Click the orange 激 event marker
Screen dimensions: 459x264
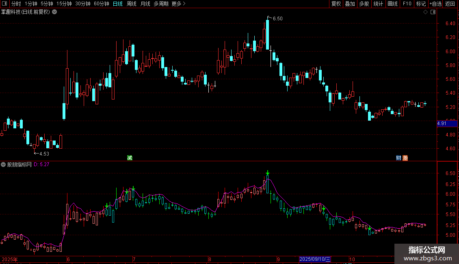point(405,158)
